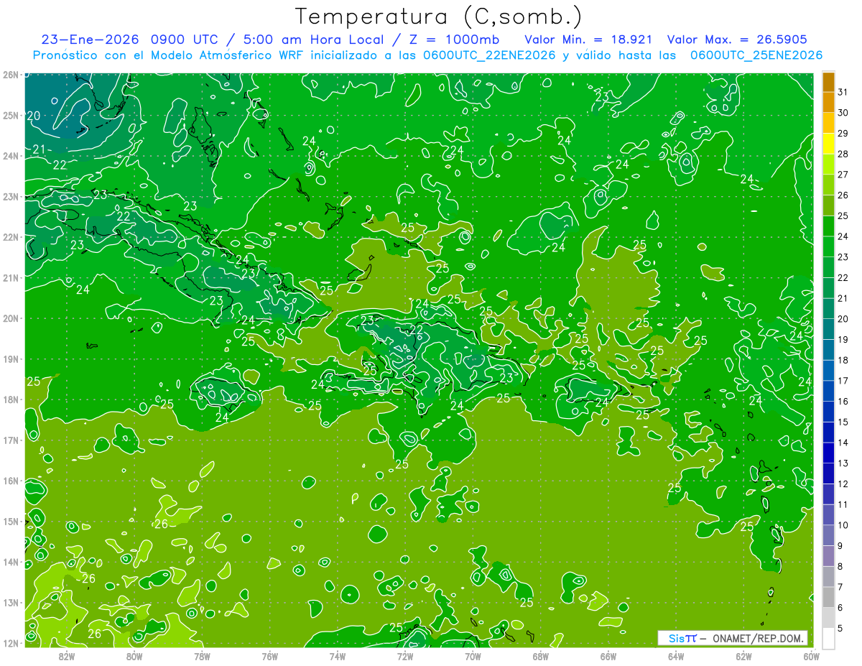
Task: Click the orange legend swatch between 30 and 31
Action: click(x=828, y=102)
